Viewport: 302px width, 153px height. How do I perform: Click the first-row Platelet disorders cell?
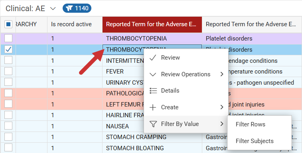(x=252, y=39)
